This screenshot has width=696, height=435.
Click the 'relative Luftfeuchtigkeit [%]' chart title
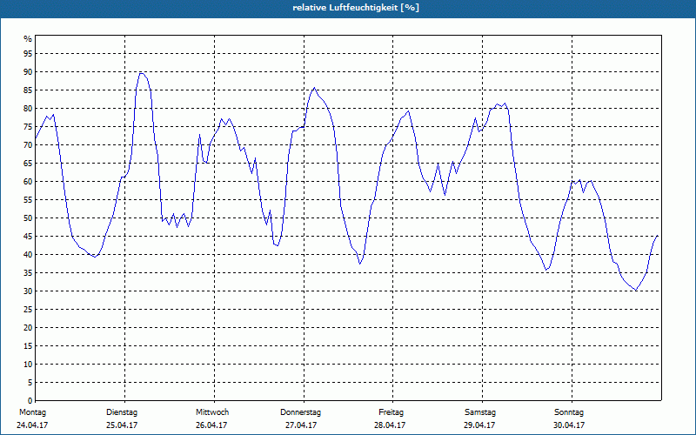pyautogui.click(x=356, y=8)
